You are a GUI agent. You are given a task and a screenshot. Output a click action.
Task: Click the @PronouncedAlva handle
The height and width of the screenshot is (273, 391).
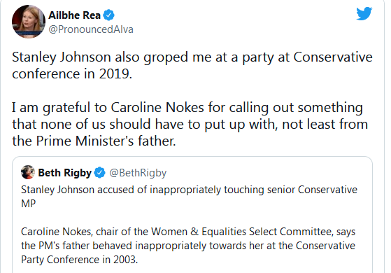[91, 29]
